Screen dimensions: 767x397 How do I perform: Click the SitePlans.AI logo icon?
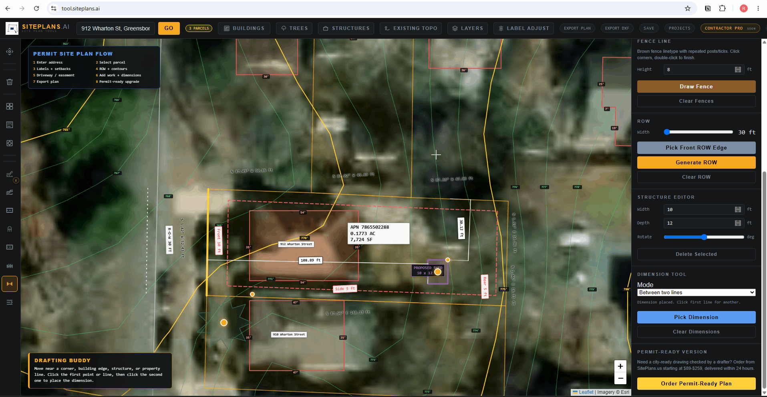12,28
